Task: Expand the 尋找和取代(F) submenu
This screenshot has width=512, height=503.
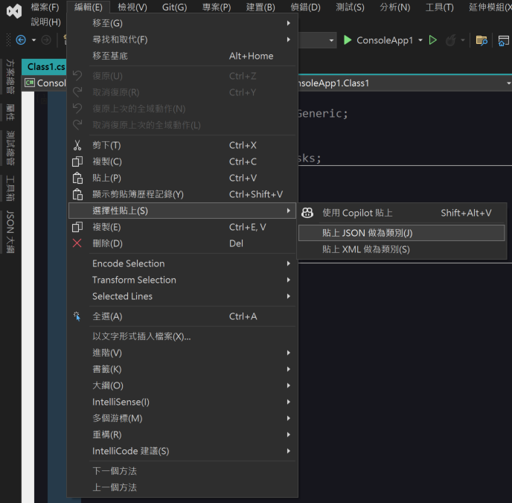Action: pos(182,39)
